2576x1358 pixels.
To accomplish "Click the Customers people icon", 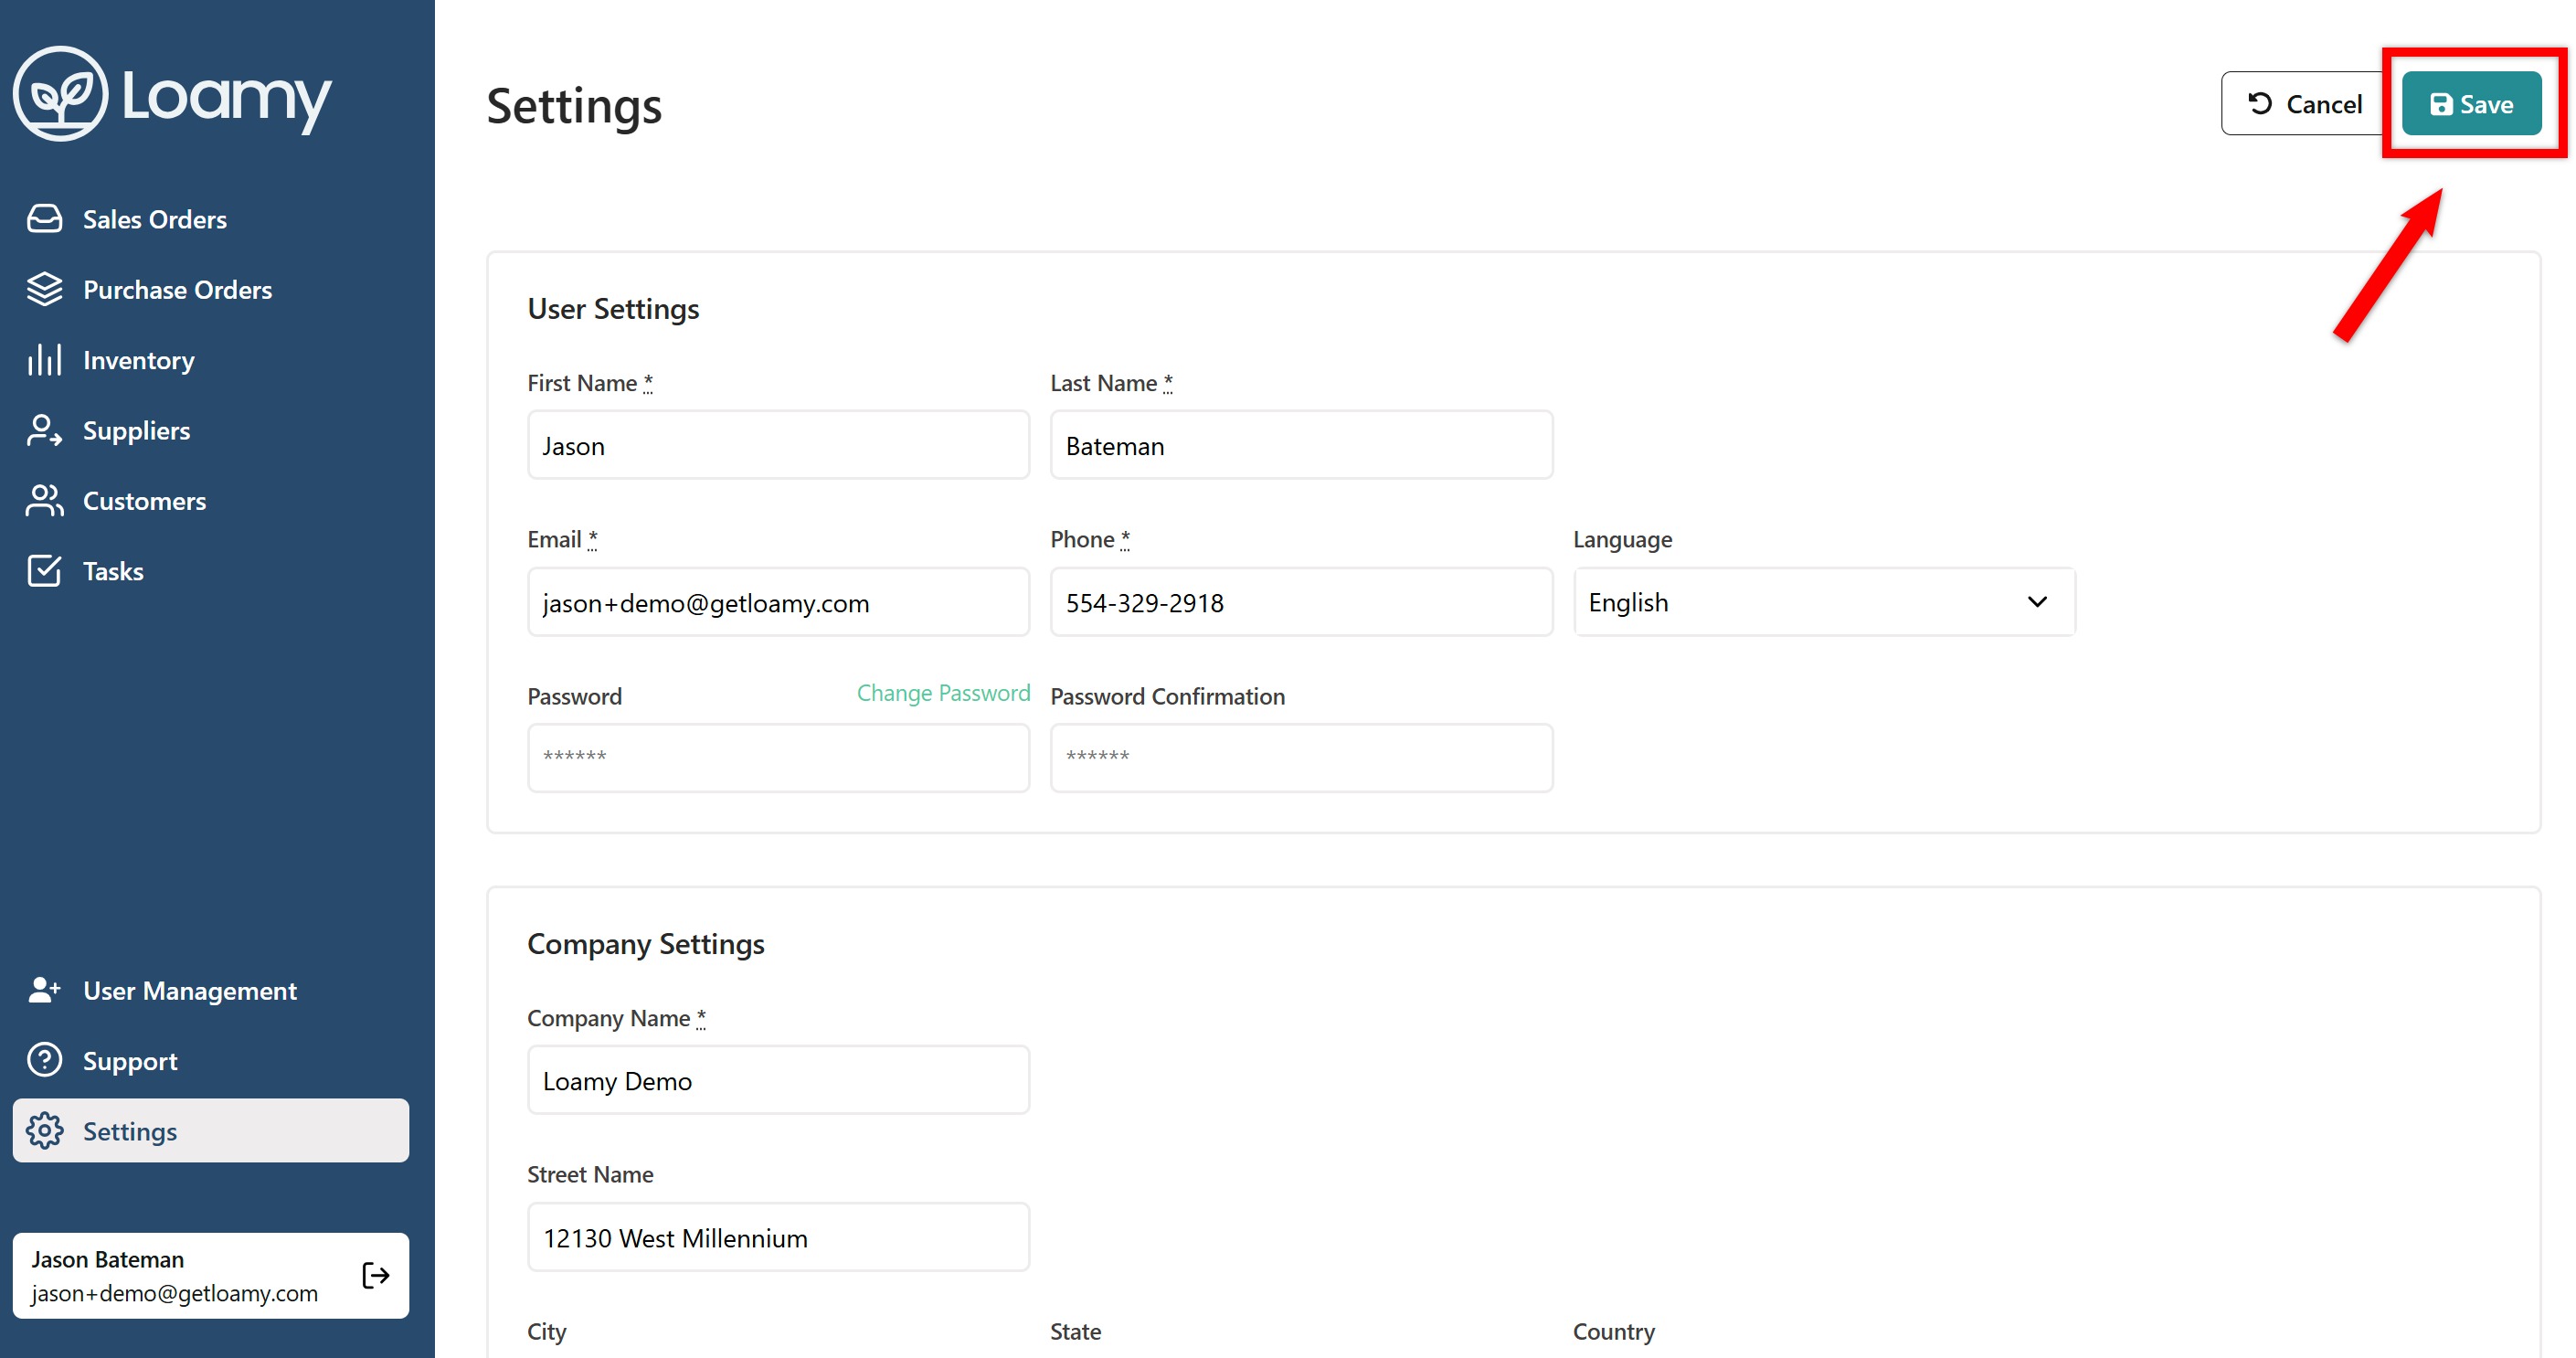I will [x=45, y=501].
